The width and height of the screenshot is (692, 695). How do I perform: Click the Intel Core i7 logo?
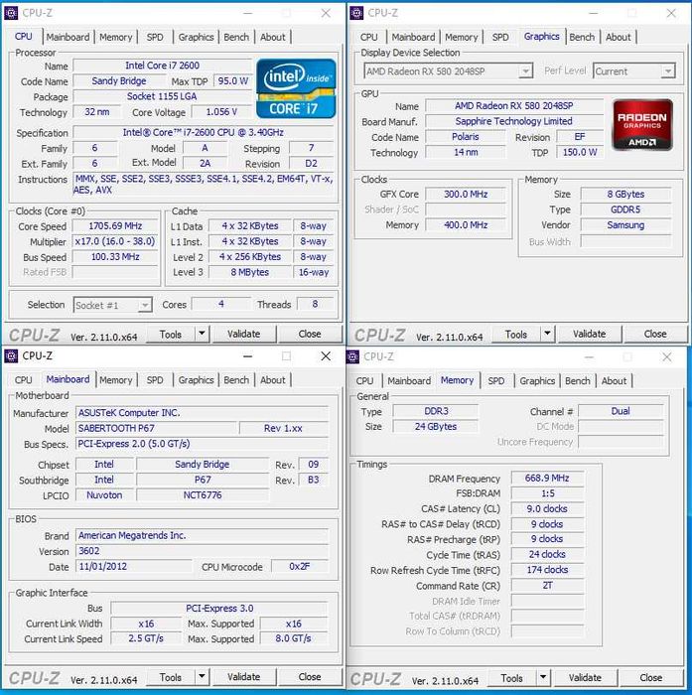296,88
